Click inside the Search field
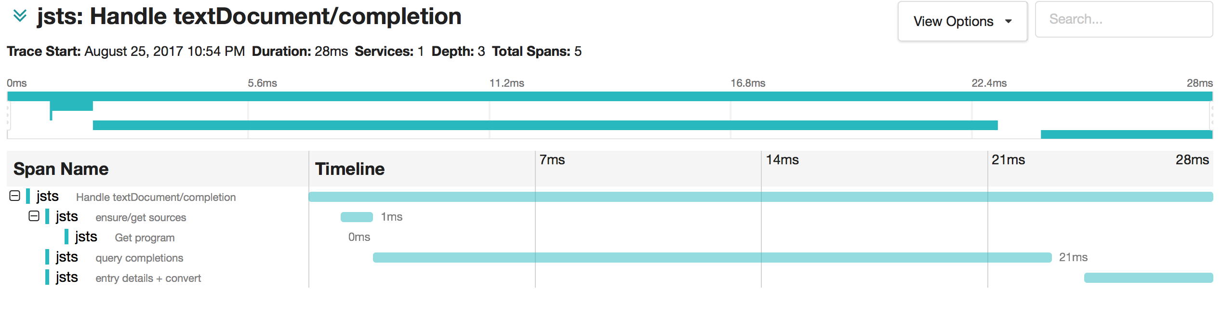The width and height of the screenshot is (1222, 318). click(1123, 20)
